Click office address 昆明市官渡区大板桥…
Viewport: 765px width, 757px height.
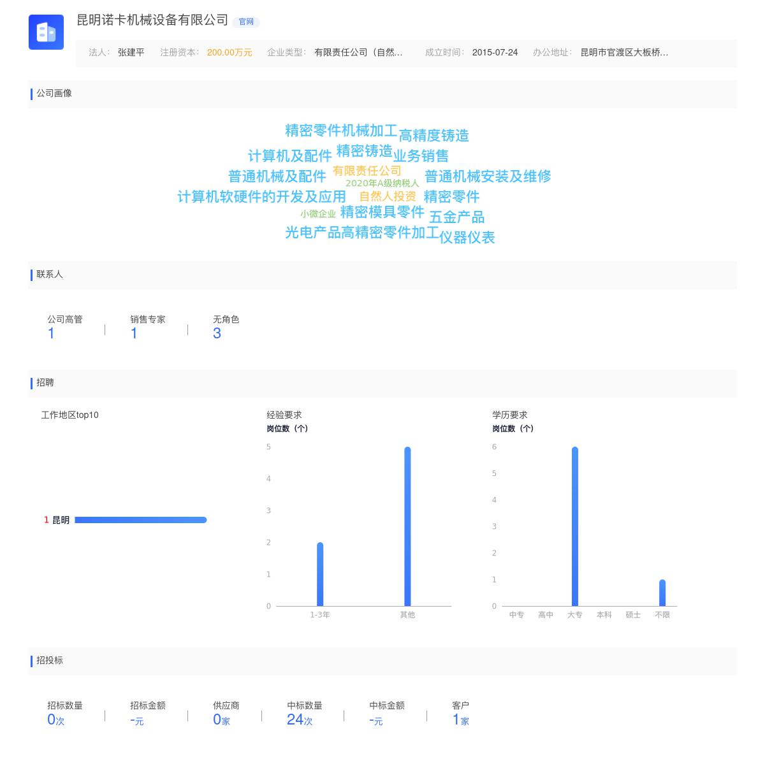point(624,52)
